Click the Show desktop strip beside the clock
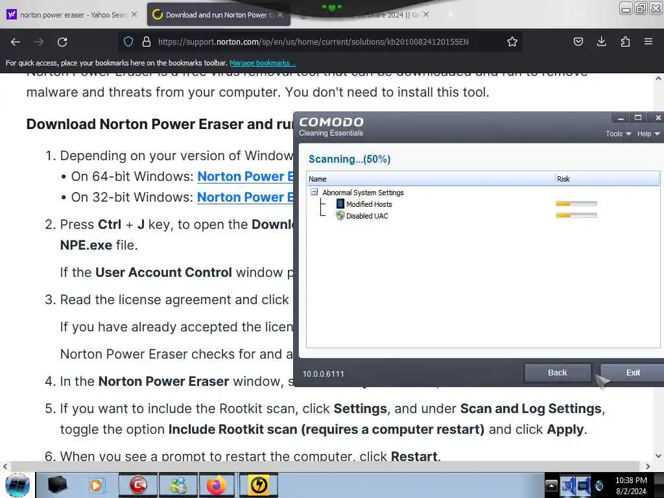This screenshot has height=498, width=664. pyautogui.click(x=659, y=485)
